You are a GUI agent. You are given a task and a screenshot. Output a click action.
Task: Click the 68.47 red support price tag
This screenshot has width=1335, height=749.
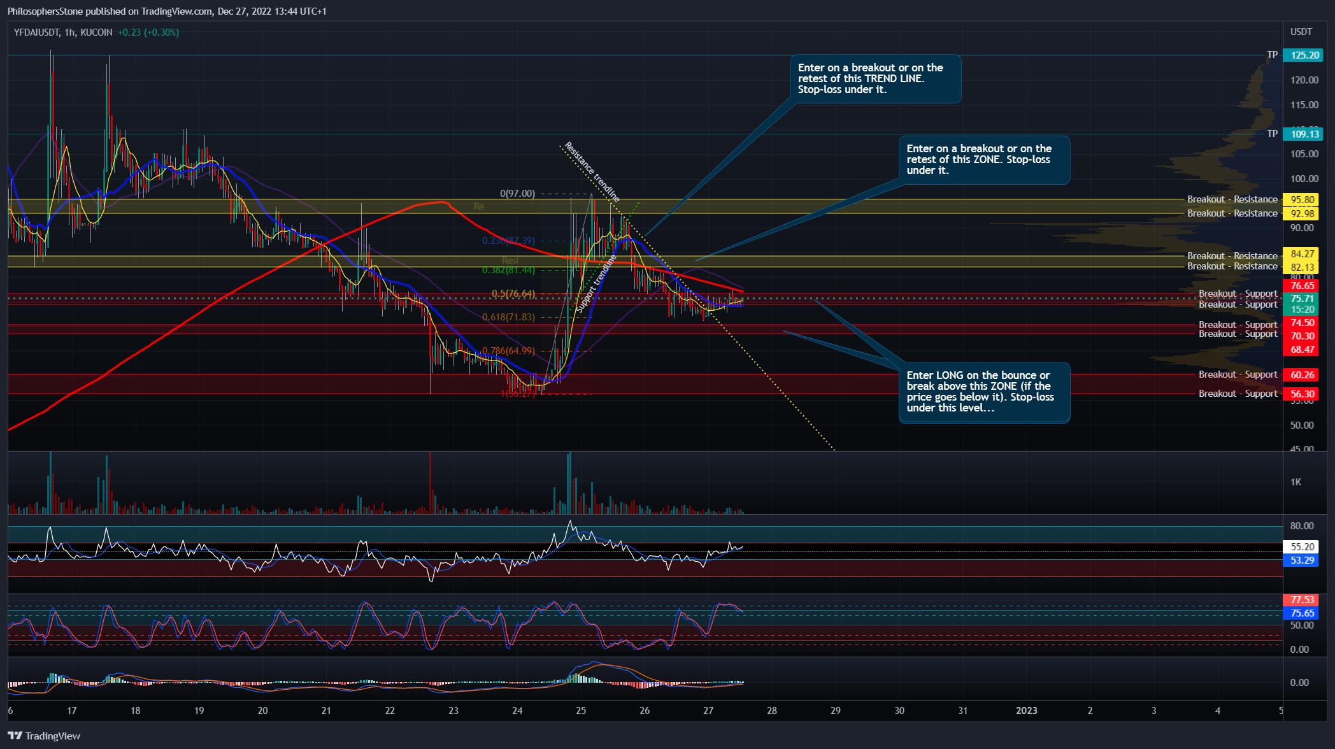pyautogui.click(x=1301, y=350)
